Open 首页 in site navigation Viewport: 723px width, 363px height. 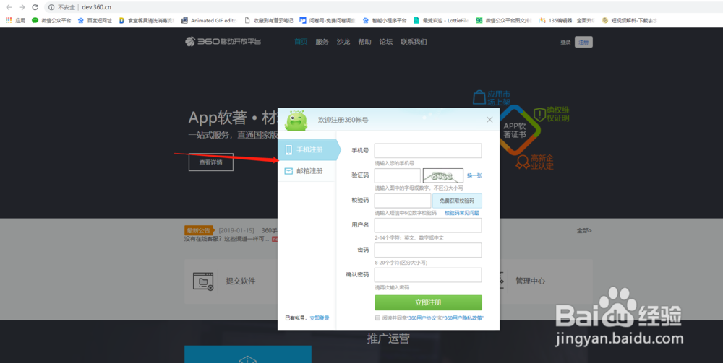[x=301, y=42]
